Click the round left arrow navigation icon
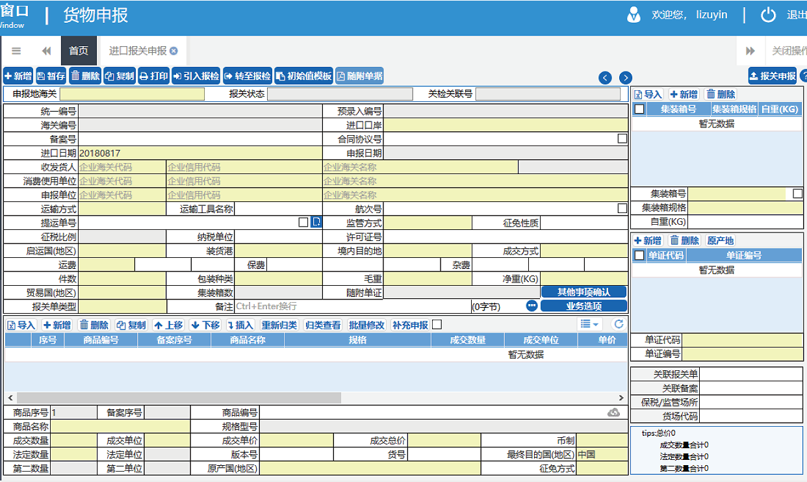 (x=605, y=78)
